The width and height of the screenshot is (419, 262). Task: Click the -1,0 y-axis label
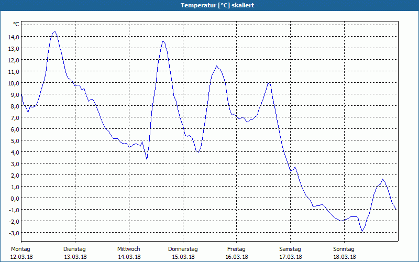coord(14,210)
